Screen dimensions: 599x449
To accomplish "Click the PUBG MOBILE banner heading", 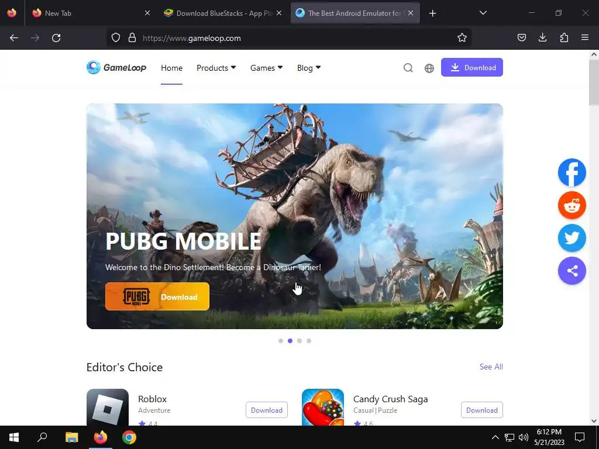I will [x=183, y=241].
